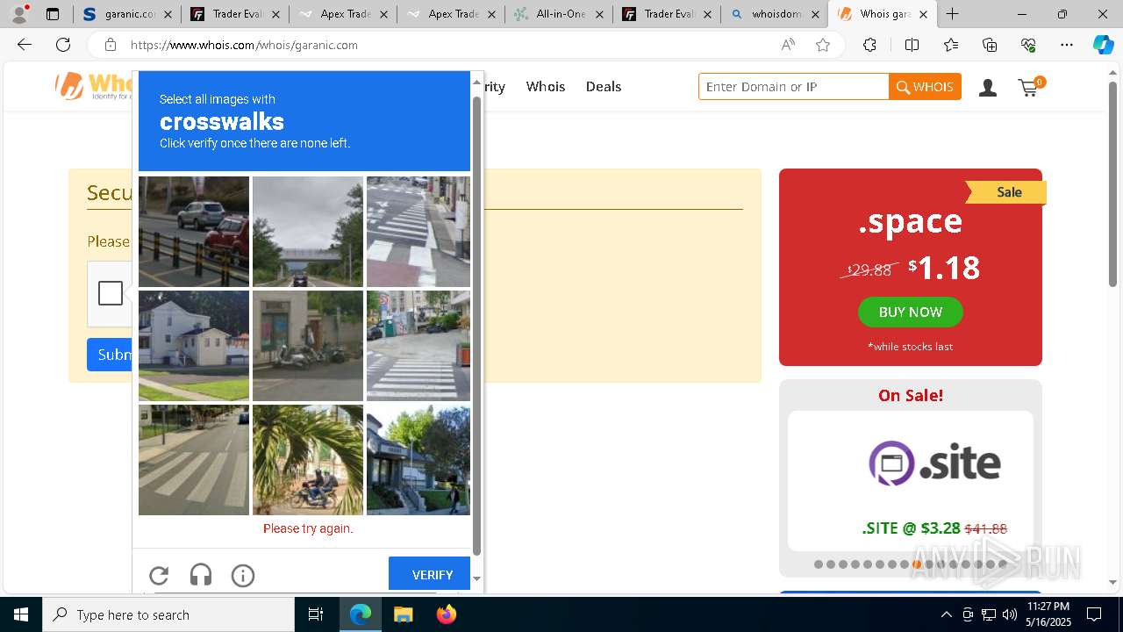The width and height of the screenshot is (1123, 632).
Task: Open the clock showing 11:27 PM
Action: coord(1048,614)
